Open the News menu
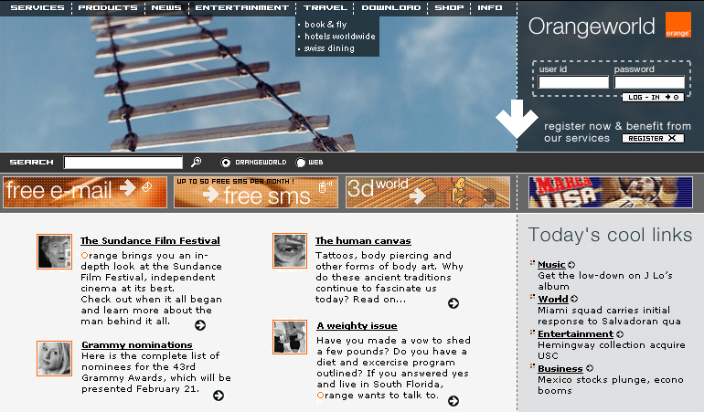 pyautogui.click(x=166, y=7)
